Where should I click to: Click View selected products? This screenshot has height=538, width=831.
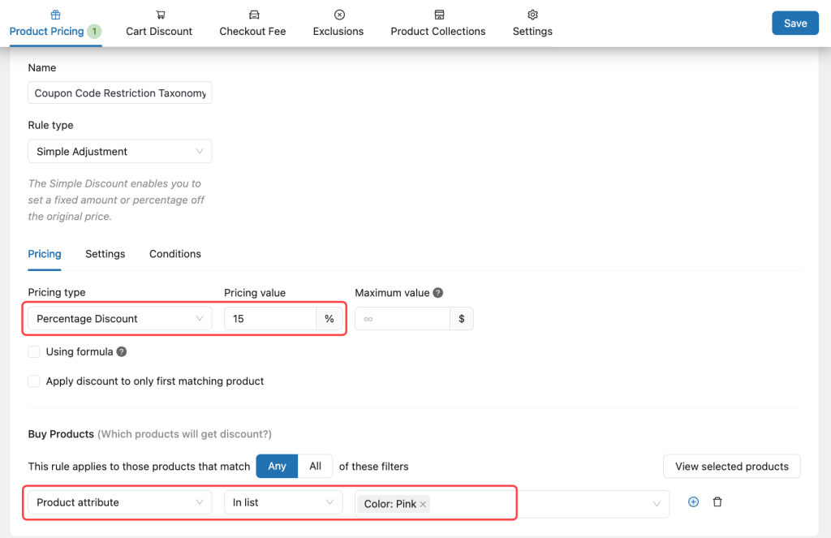point(731,466)
